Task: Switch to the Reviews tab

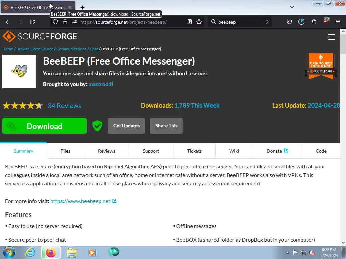Action: pyautogui.click(x=106, y=151)
